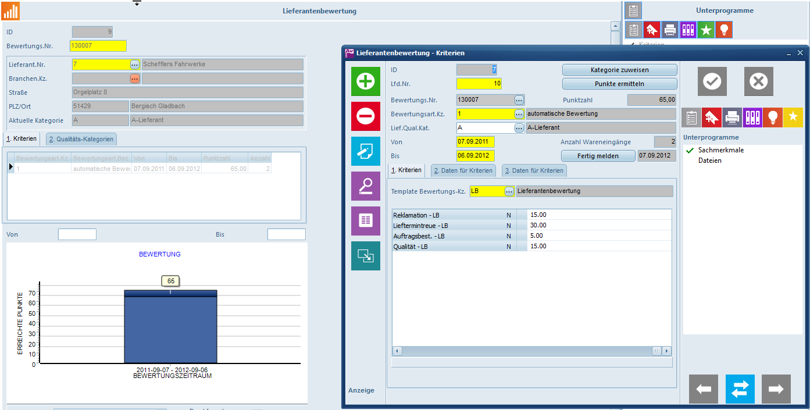Click Kategorie zuweisen button
Screen dimensions: 810x410
coord(619,70)
